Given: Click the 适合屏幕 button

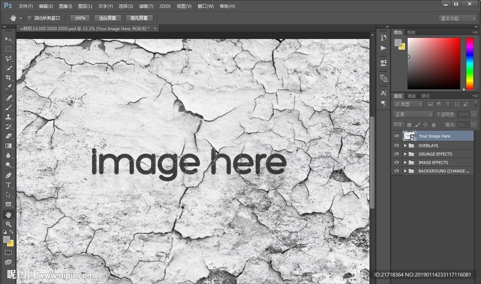Looking at the screenshot, I should tap(108, 18).
